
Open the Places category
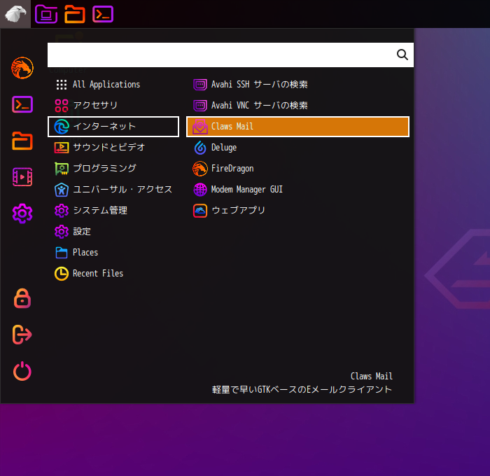click(113, 253)
